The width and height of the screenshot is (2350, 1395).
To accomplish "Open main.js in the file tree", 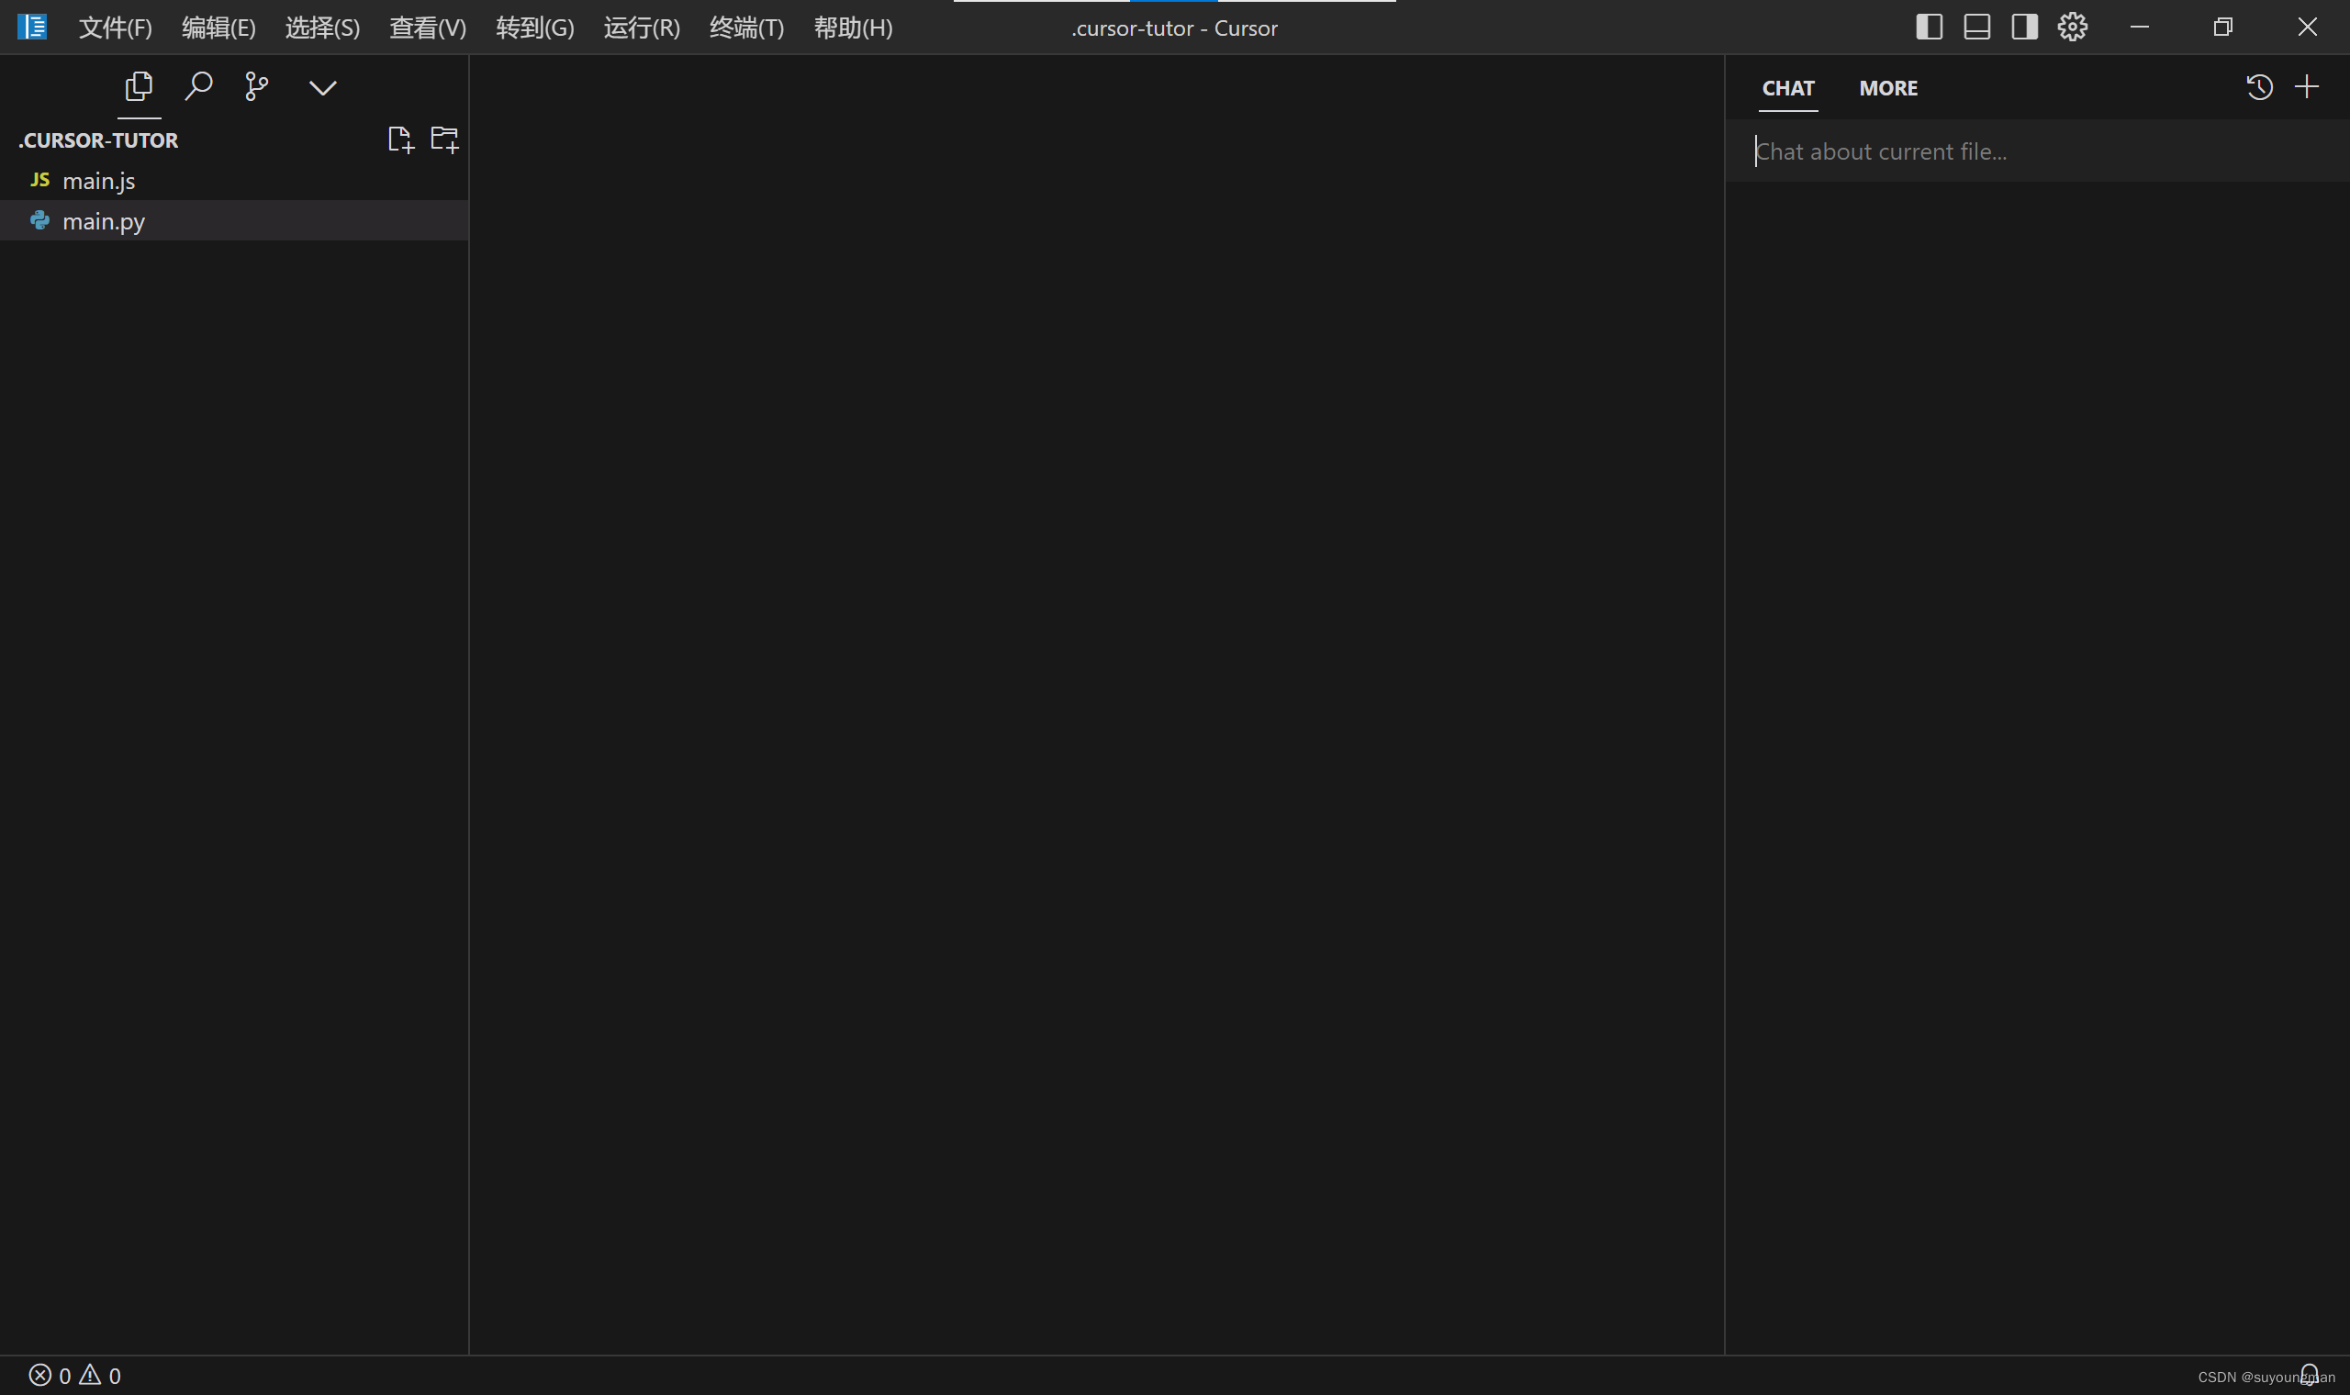I will point(99,181).
